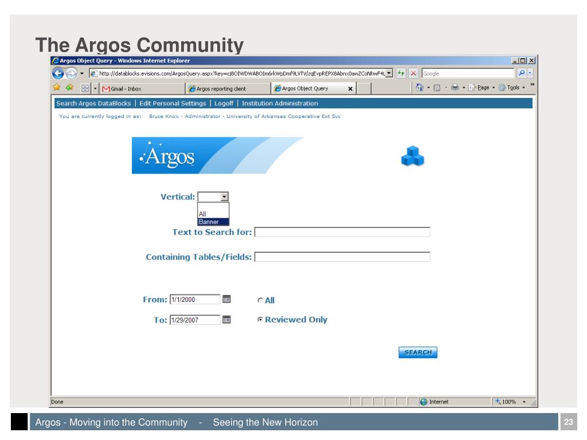Screen dimensions: 587x440
Task: Click the Refresh page icon
Action: coord(401,73)
